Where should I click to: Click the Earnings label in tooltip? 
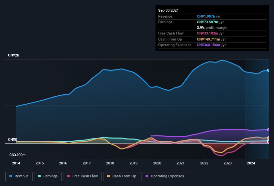[165, 22]
